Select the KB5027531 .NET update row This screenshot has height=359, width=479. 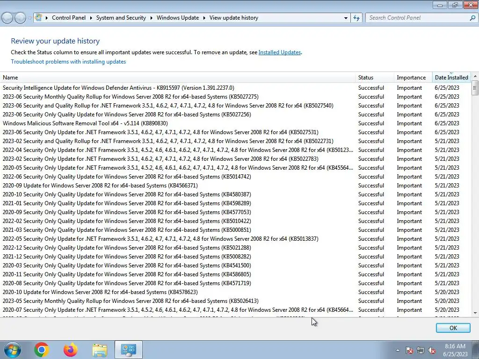pos(235,132)
